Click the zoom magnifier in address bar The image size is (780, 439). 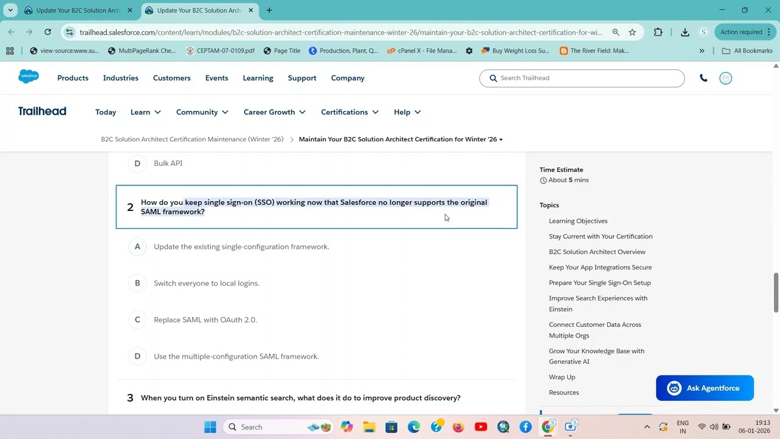pos(615,32)
